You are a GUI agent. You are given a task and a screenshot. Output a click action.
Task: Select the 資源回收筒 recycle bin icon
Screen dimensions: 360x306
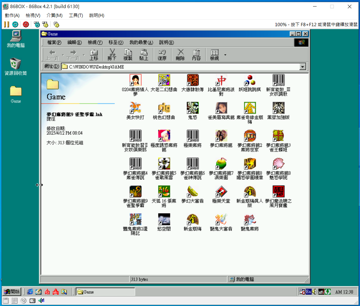pos(16,67)
